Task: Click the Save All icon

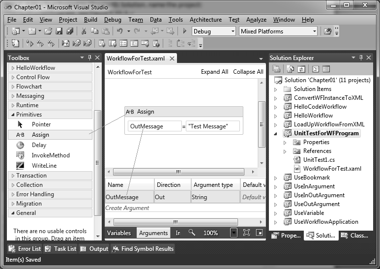Action: [x=70, y=31]
